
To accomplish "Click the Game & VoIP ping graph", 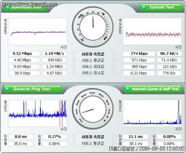I will [152, 113].
